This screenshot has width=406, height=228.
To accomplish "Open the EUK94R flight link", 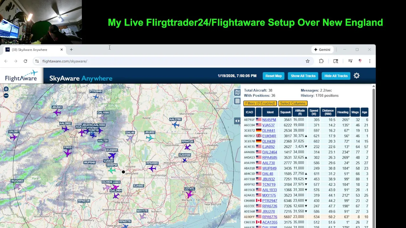I will (x=269, y=136).
